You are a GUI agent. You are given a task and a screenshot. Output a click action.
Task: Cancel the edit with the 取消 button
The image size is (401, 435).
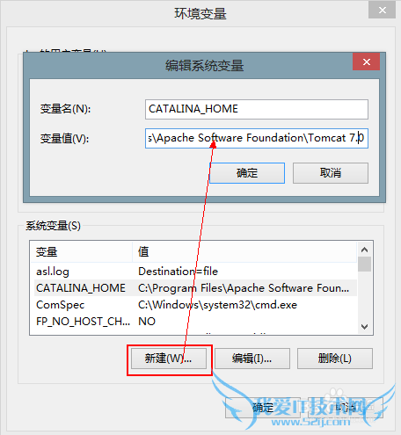[331, 173]
